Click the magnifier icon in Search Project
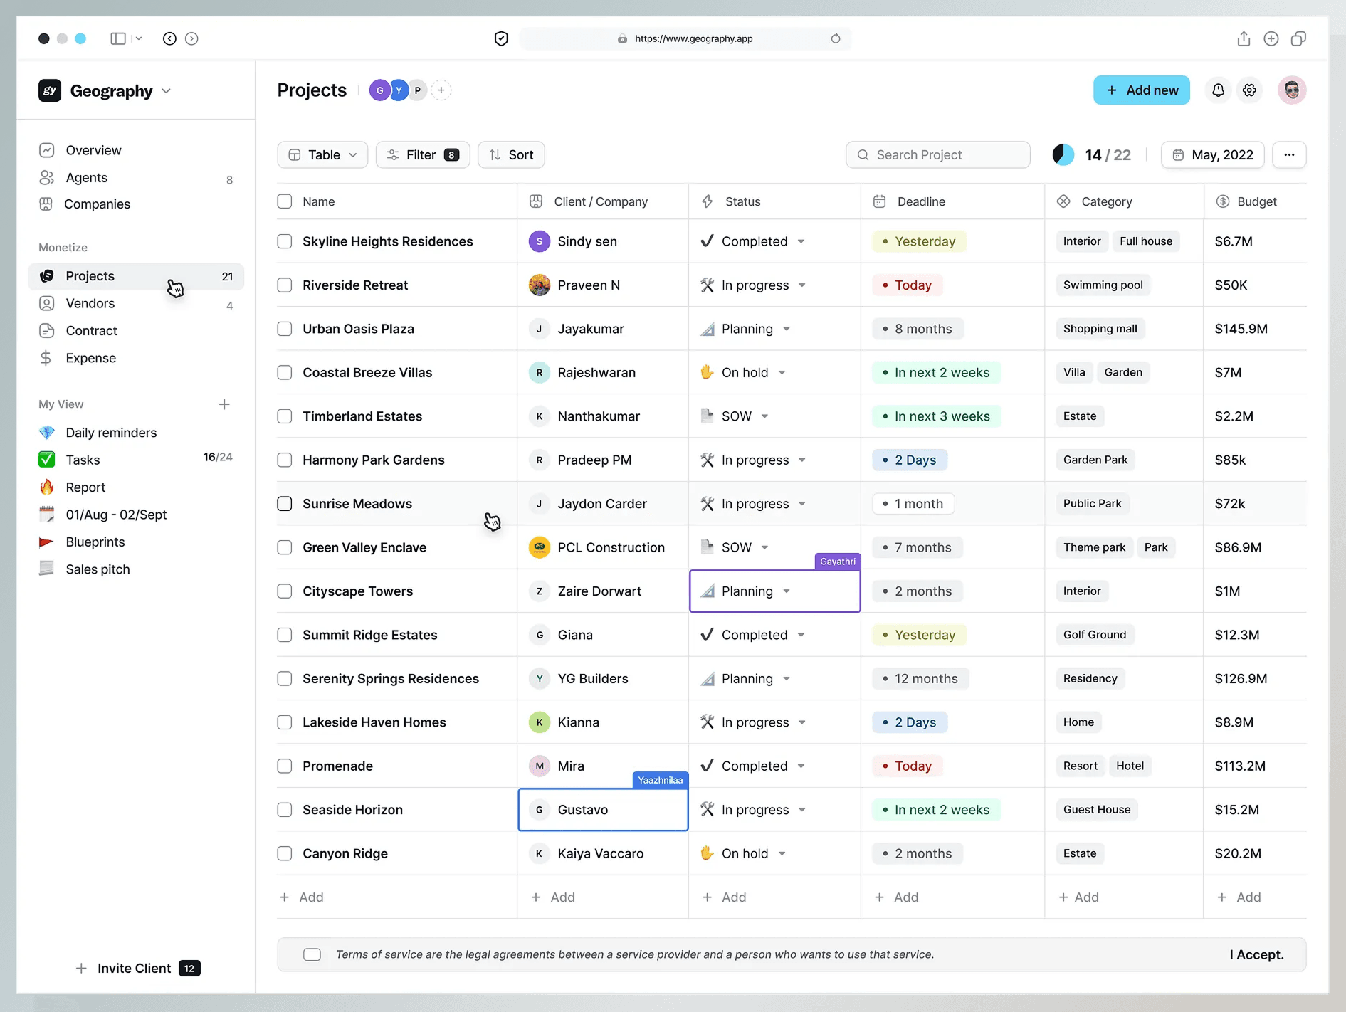 [x=863, y=154]
